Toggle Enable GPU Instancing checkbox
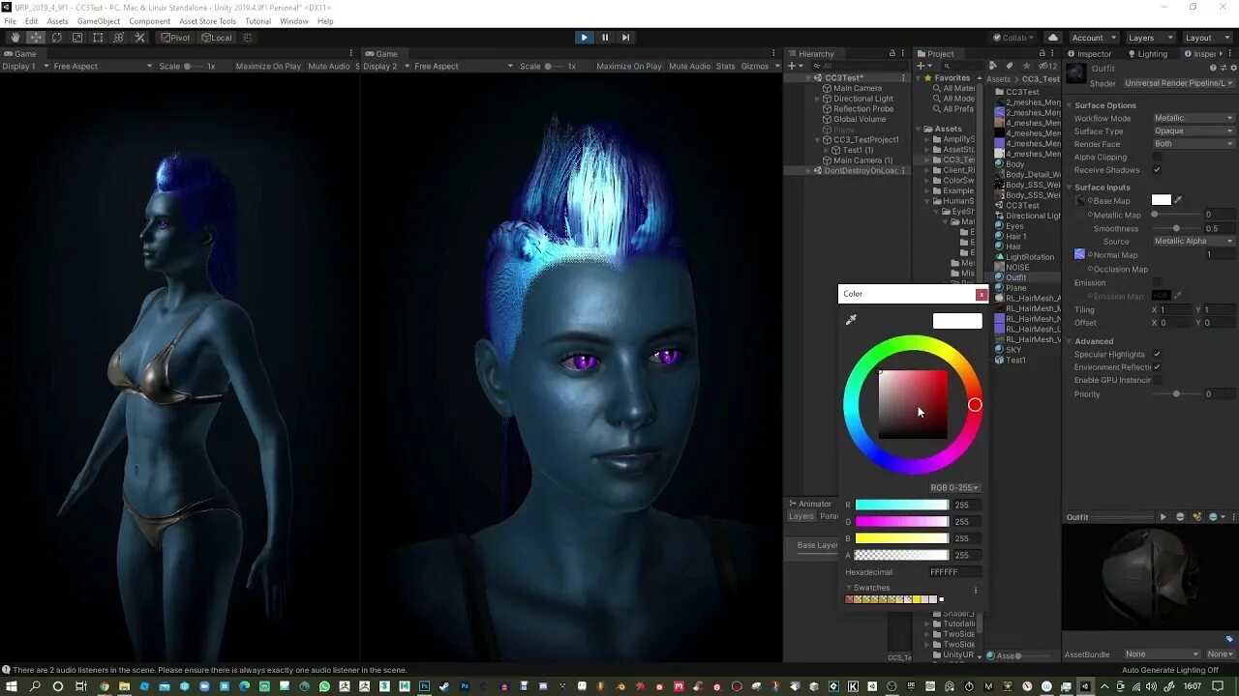 (1157, 380)
